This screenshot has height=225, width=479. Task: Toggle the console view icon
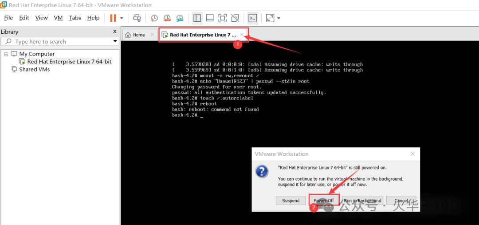point(252,18)
